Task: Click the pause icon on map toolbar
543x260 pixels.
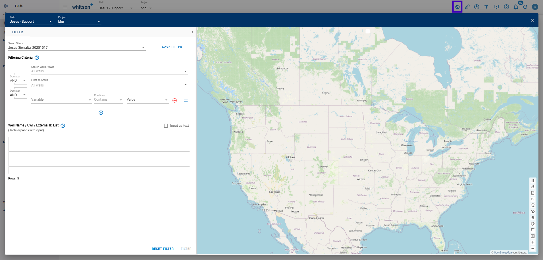Action: coord(533,180)
